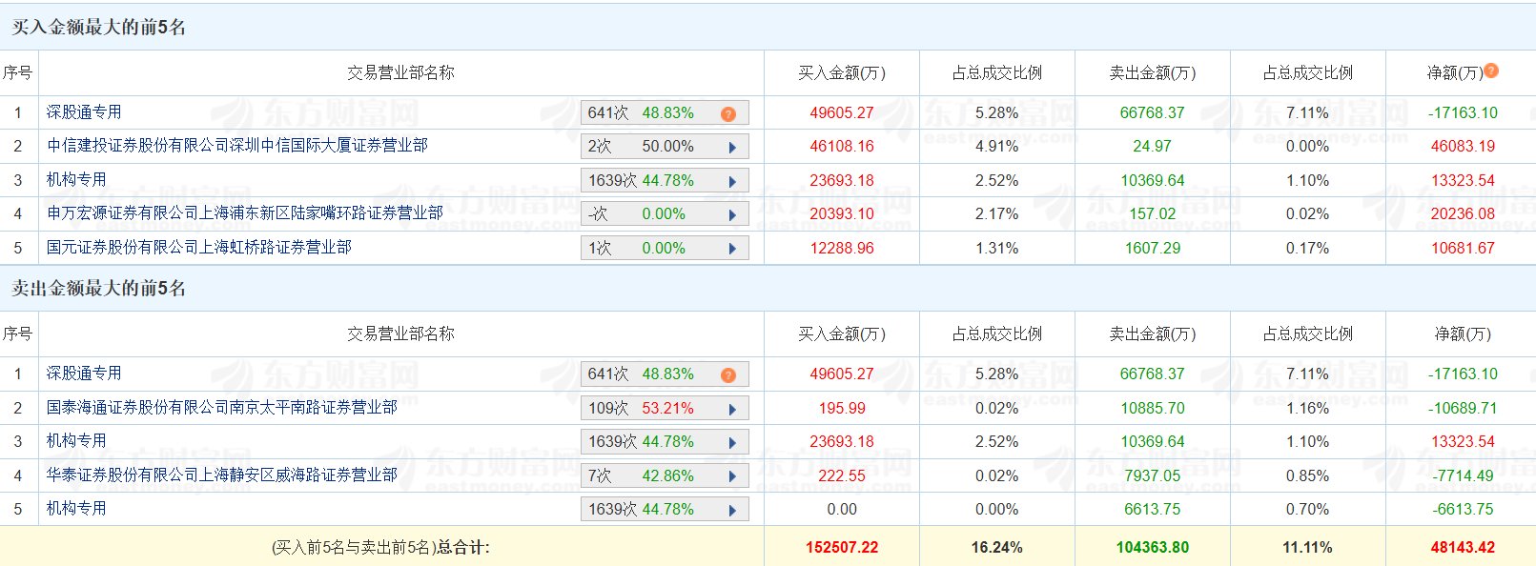Click net value -7714.49
The image size is (1536, 566).
(1463, 476)
